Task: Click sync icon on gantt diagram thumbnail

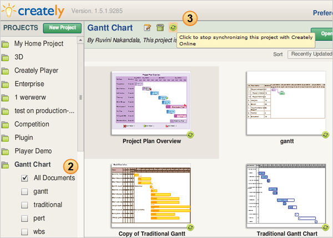Action: tap(325, 135)
